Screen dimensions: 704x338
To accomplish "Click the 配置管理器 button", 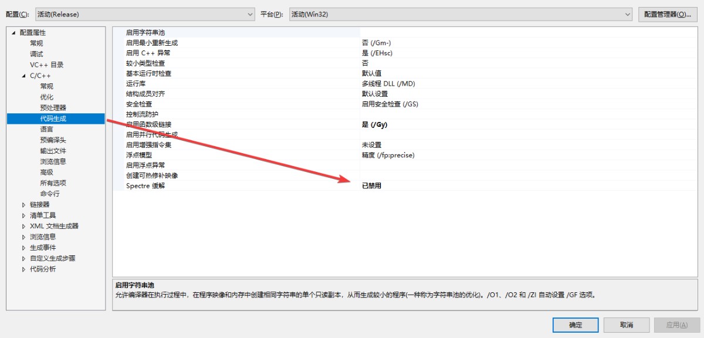I will [x=668, y=14].
